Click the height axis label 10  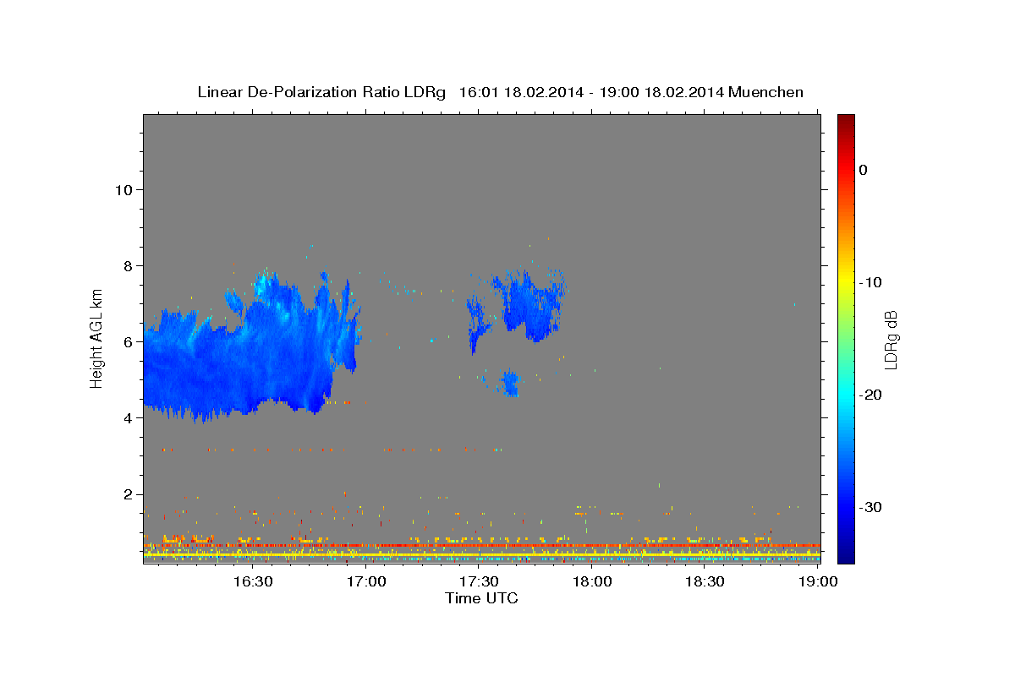pyautogui.click(x=123, y=189)
